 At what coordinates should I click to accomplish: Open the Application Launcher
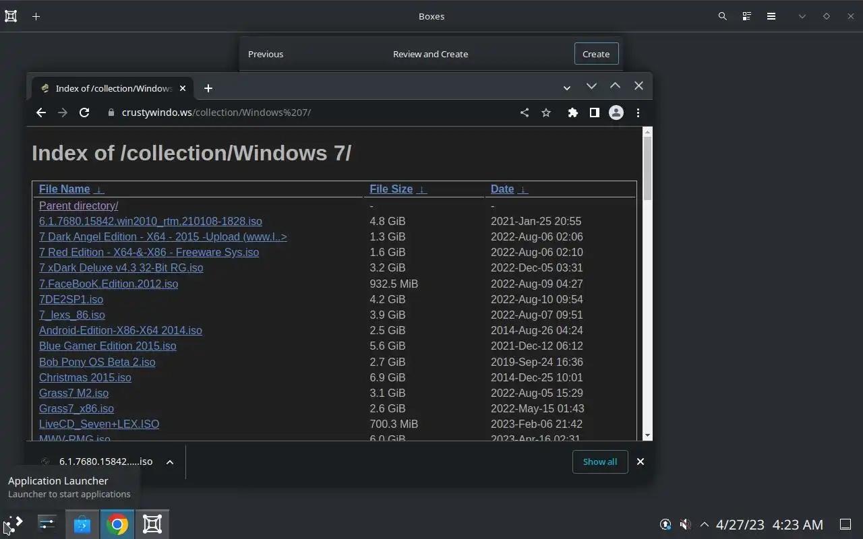[x=13, y=524]
